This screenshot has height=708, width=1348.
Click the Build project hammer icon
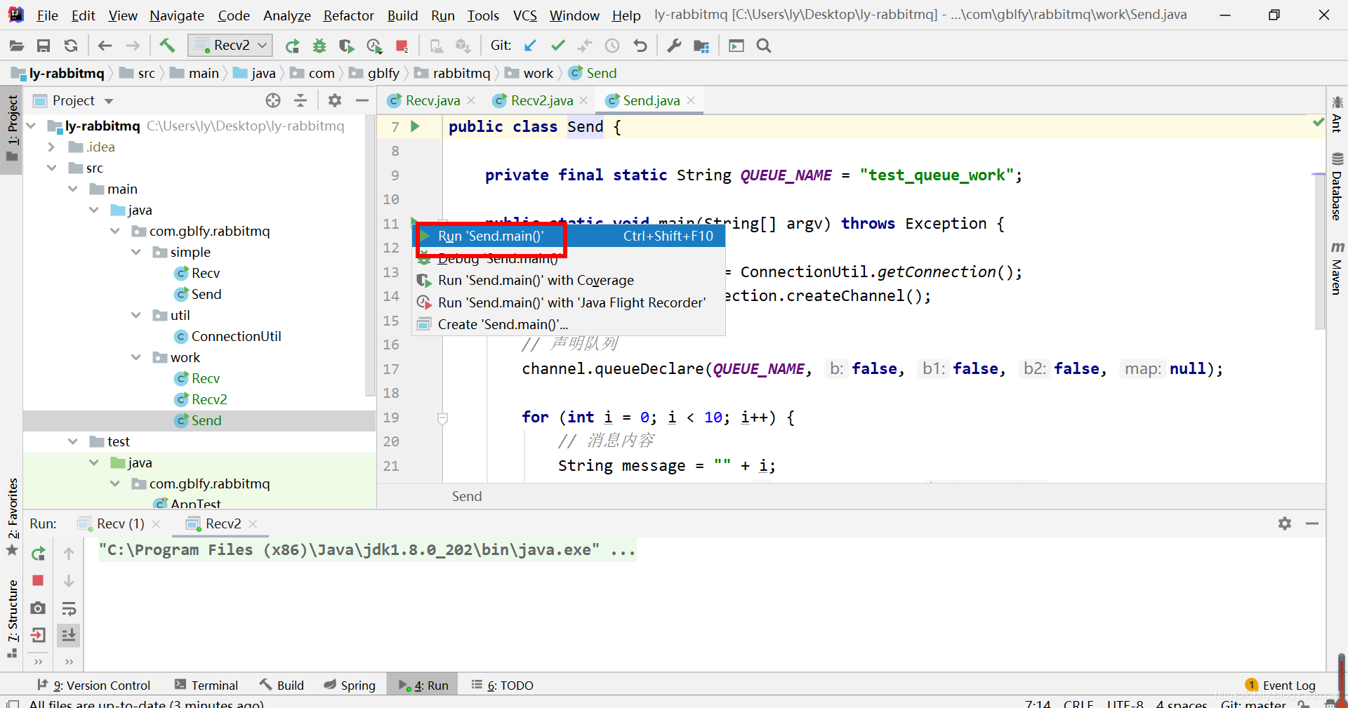(167, 46)
